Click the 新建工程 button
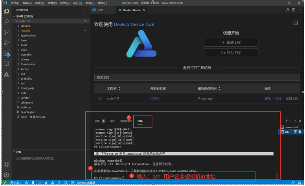 pos(231,42)
